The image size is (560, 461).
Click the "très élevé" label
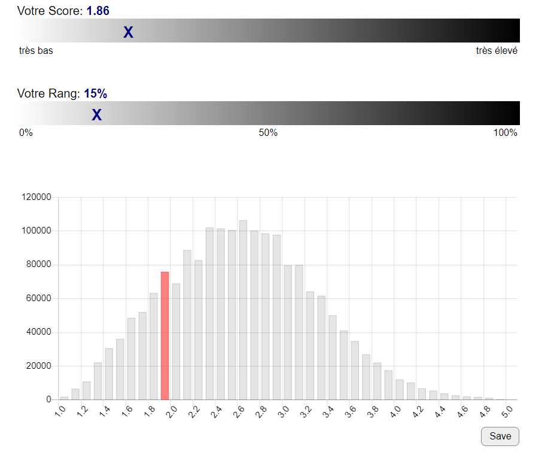497,51
